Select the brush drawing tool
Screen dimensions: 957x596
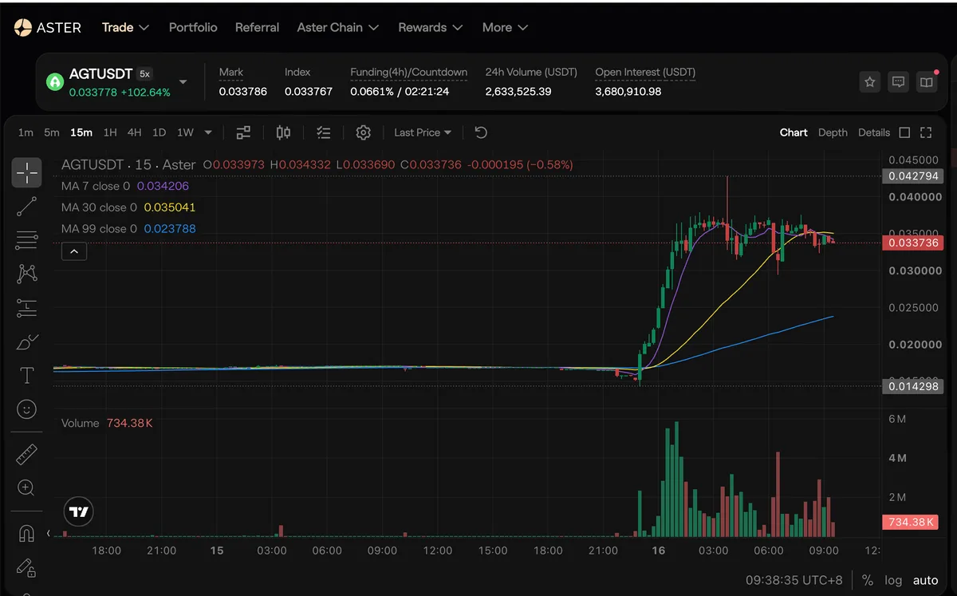(x=26, y=342)
